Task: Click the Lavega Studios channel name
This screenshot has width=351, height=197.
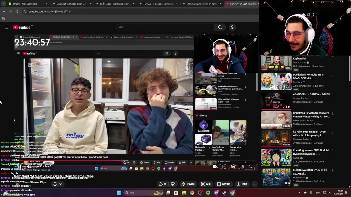Action: (x=300, y=98)
